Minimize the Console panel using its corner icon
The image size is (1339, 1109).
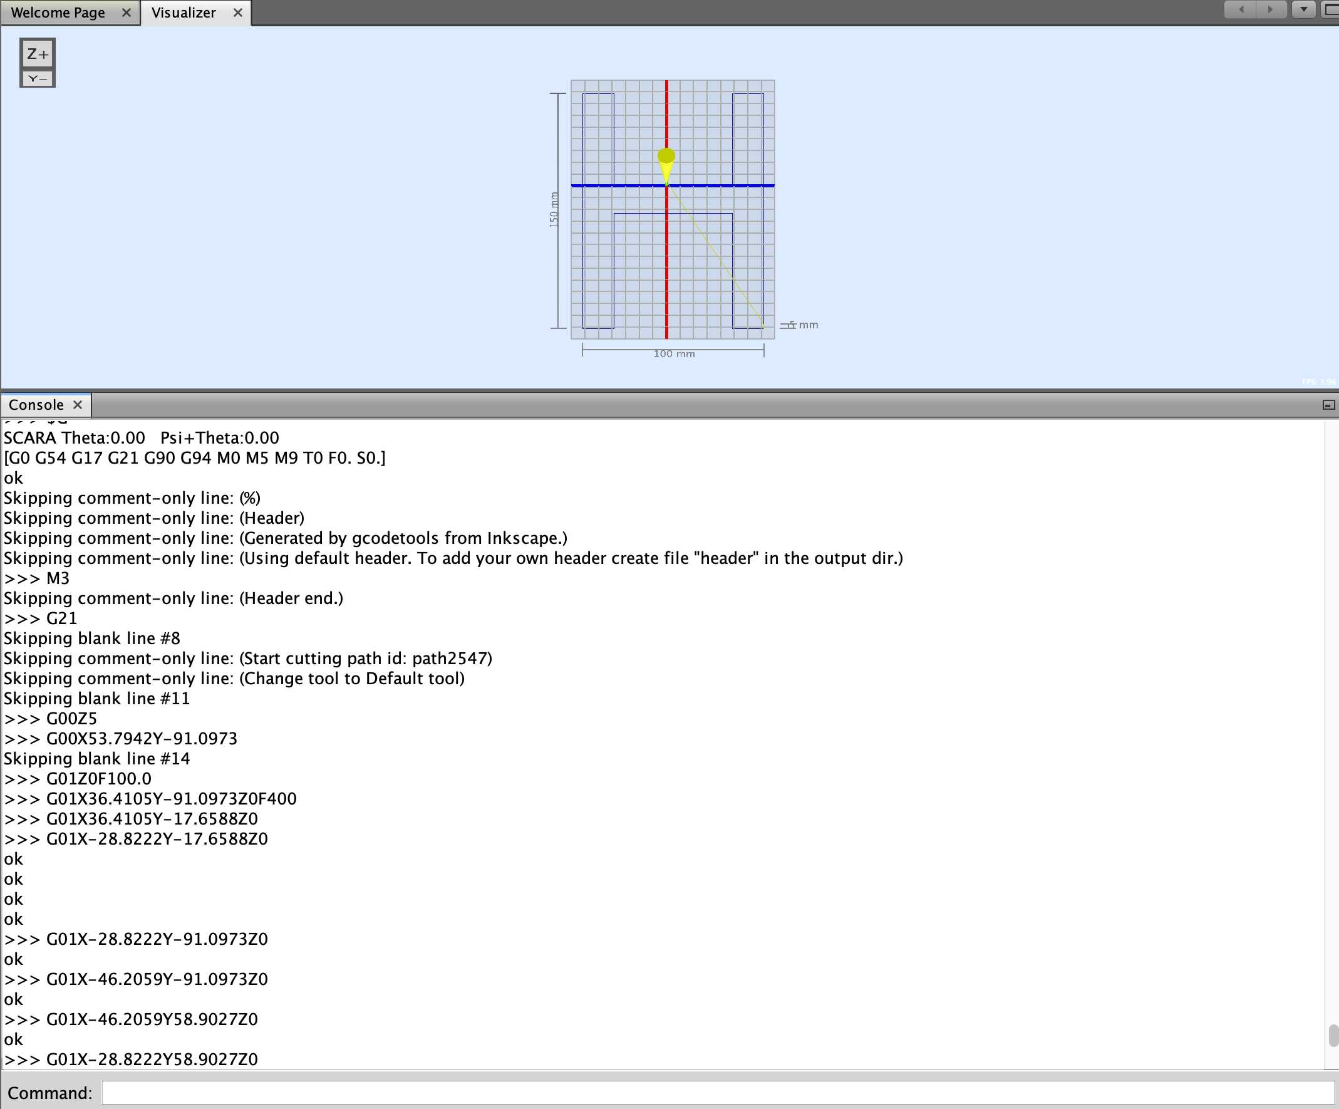click(x=1328, y=405)
